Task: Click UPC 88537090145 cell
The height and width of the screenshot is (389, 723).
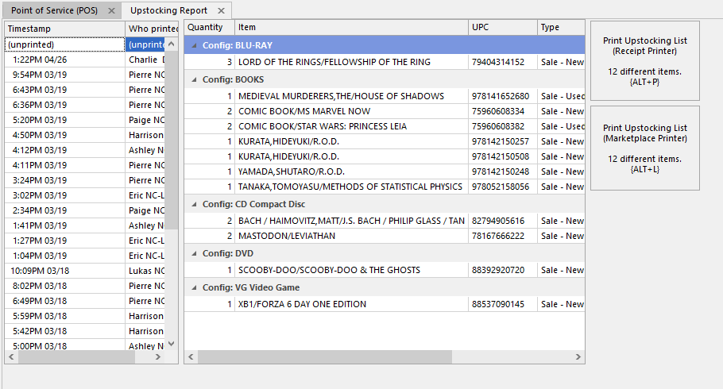Action: [503, 304]
